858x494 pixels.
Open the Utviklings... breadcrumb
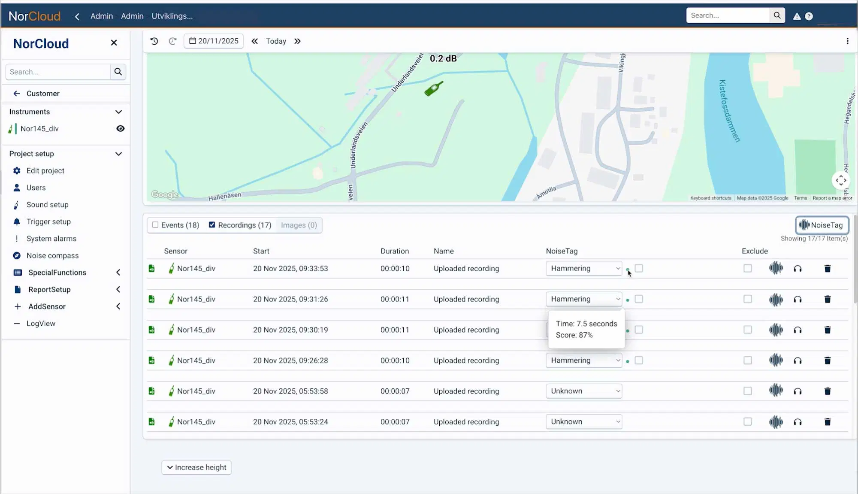point(172,16)
